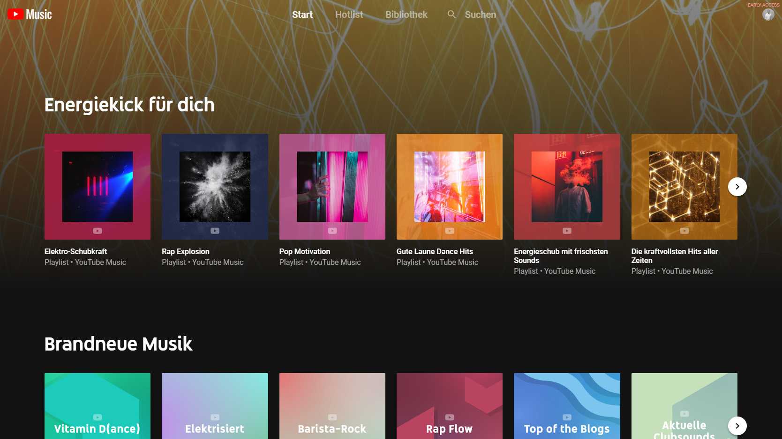The height and width of the screenshot is (439, 782).
Task: Open the Energieschub mit frischsten Sounds cover
Action: (567, 187)
